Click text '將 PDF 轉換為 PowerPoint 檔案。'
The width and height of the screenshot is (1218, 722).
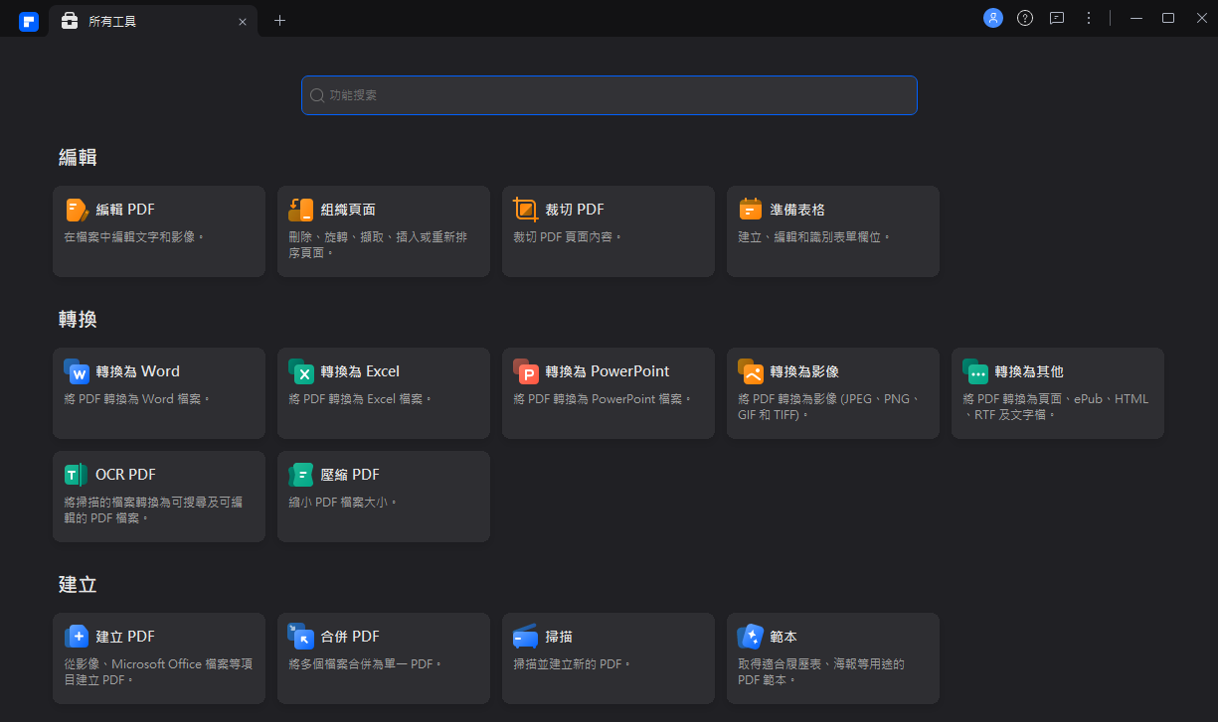pos(603,399)
